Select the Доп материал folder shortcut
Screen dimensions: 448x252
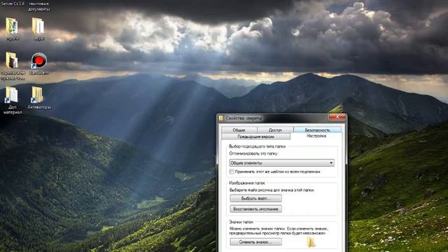(x=13, y=100)
